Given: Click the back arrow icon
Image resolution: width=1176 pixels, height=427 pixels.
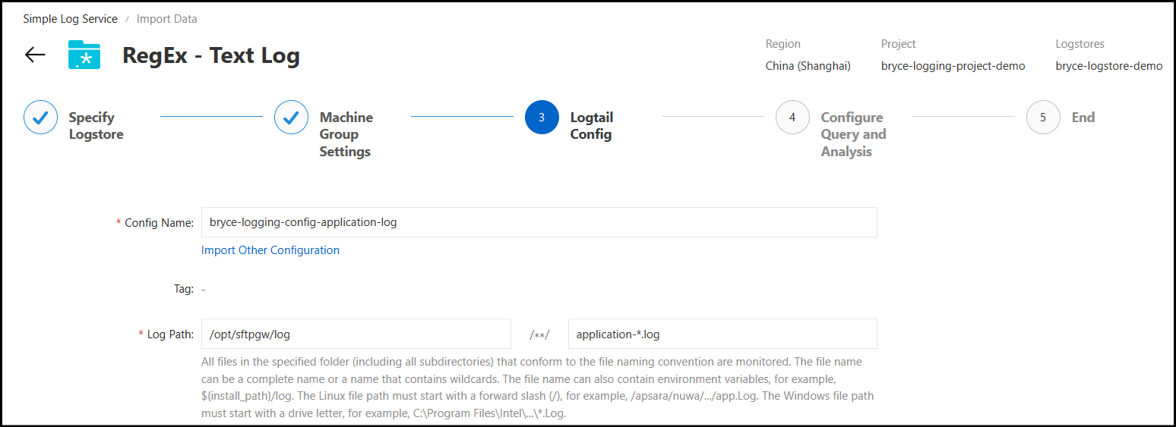Looking at the screenshot, I should coord(35,55).
